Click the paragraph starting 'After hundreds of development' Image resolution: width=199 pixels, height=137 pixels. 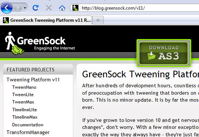pyautogui.click(x=141, y=96)
